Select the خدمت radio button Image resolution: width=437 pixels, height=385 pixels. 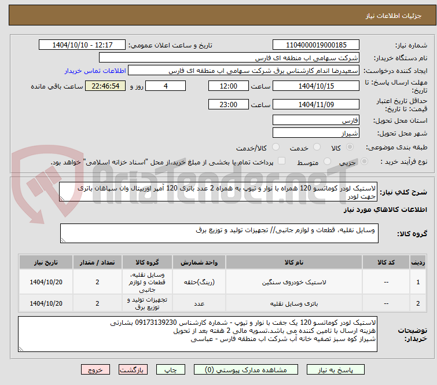tap(317, 147)
